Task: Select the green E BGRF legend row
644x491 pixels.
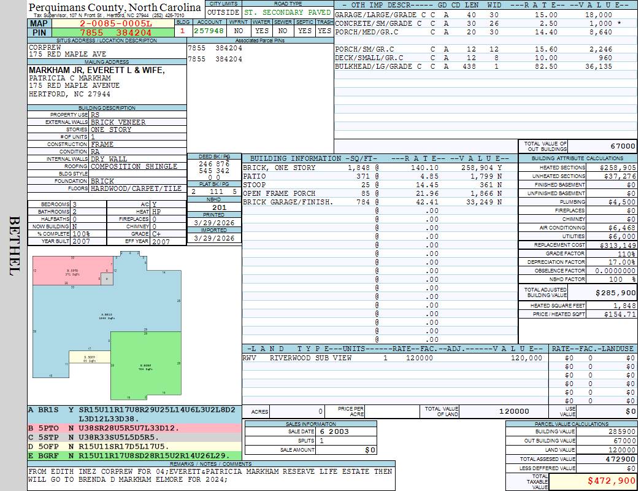Action: coord(135,455)
